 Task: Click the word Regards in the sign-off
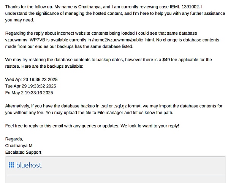tap(14, 139)
